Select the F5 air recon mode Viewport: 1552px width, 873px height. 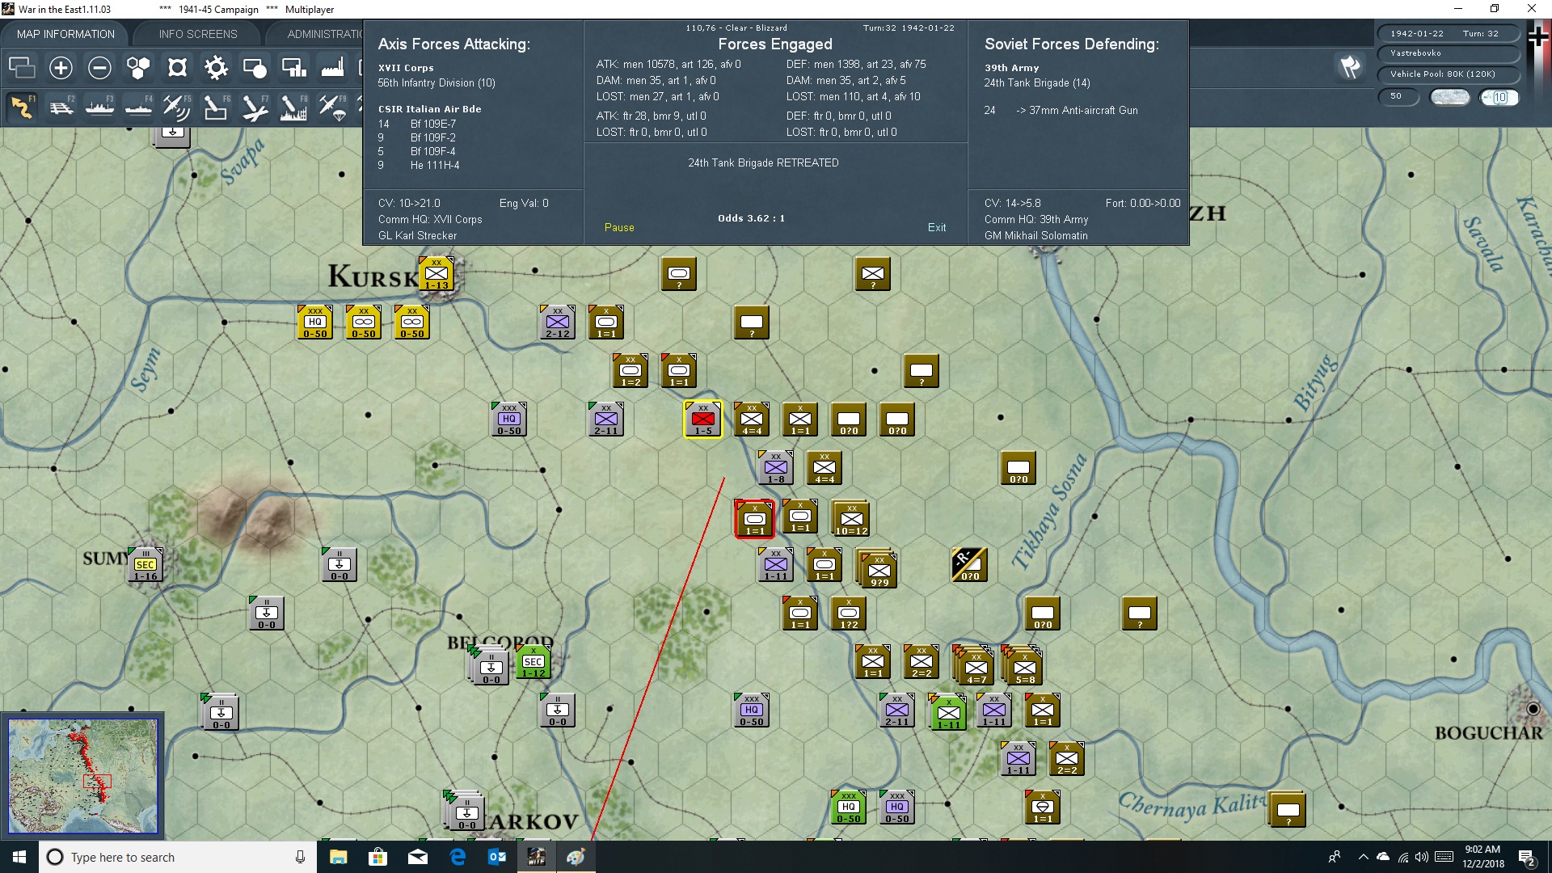pos(177,107)
